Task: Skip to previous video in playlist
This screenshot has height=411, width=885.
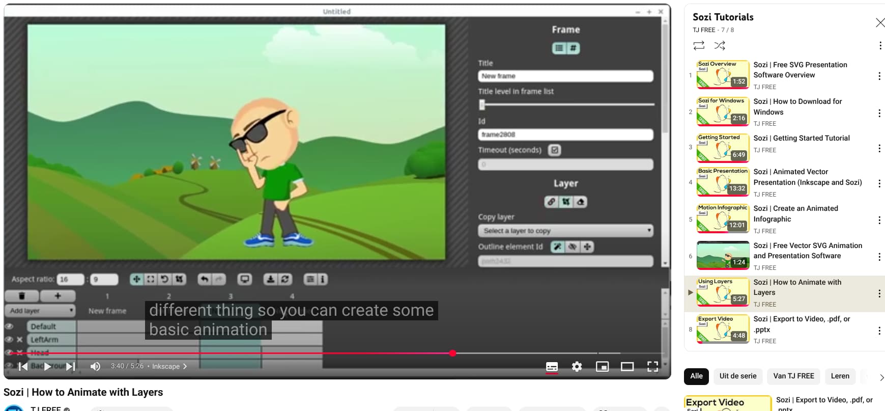Action: tap(23, 366)
